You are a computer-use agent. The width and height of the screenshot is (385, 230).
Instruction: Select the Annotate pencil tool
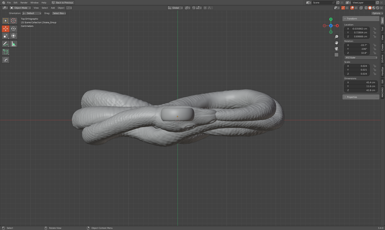tap(5, 44)
